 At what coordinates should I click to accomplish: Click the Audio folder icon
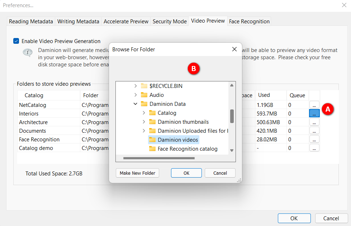144,95
